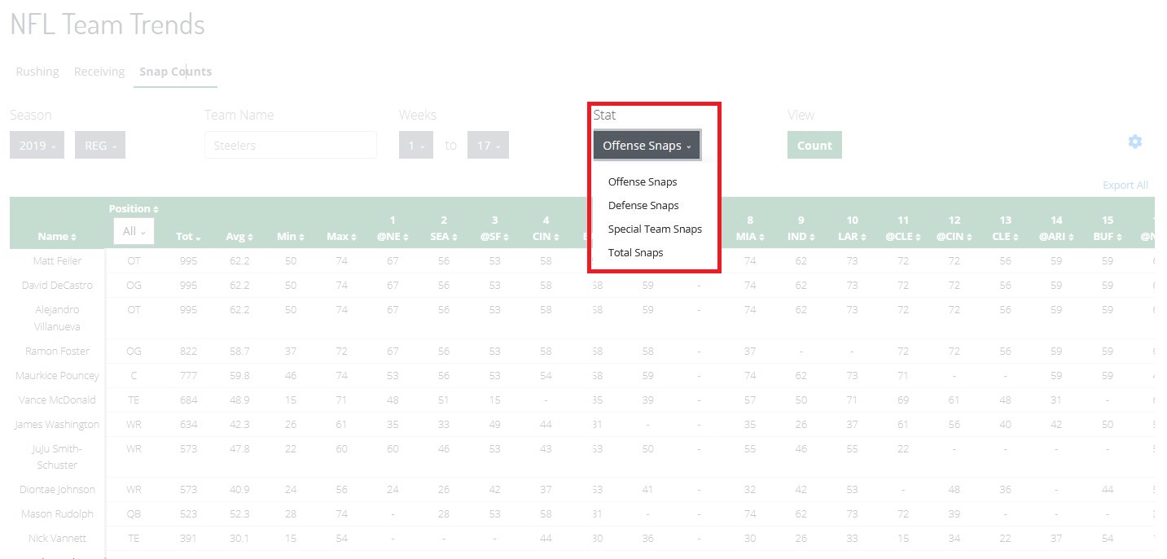The image size is (1167, 559).
Task: Open the end week dropdown showing 17
Action: (488, 145)
